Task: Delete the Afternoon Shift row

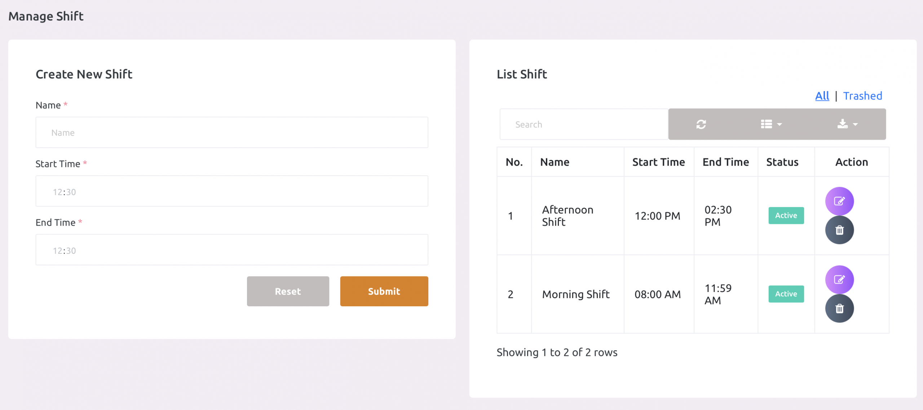Action: click(839, 230)
